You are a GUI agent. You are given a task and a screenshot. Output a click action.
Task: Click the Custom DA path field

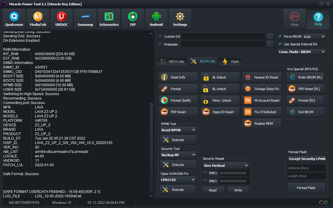(223, 36)
